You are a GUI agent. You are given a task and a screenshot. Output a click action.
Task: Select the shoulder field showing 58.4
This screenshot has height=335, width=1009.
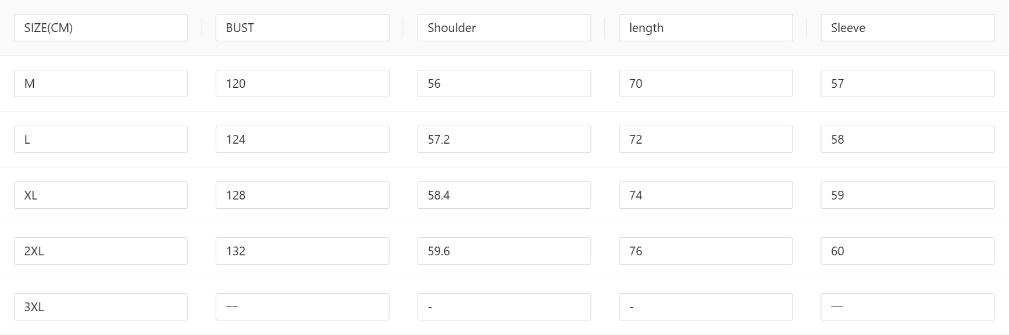(504, 195)
